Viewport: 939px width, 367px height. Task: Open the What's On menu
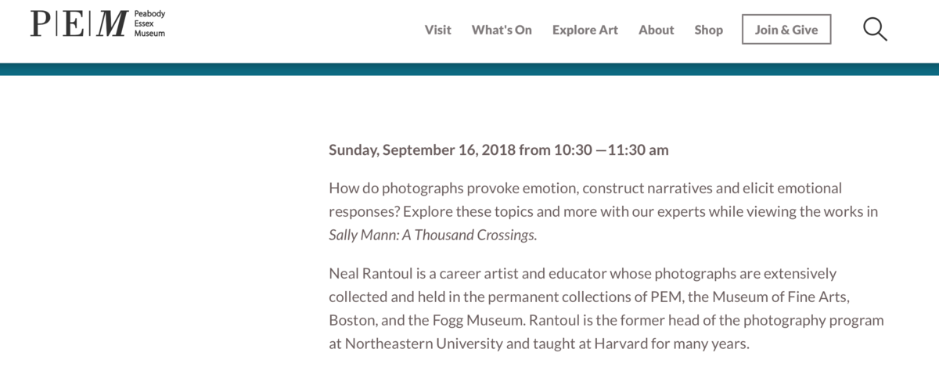[x=502, y=30]
